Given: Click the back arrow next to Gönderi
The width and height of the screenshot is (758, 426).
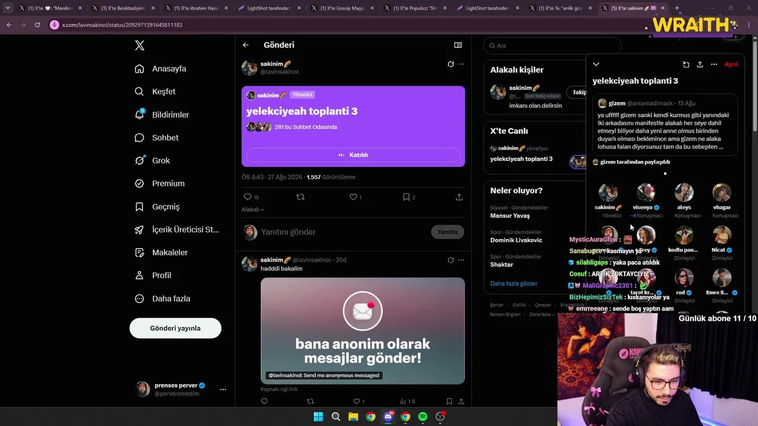Looking at the screenshot, I should pyautogui.click(x=246, y=45).
